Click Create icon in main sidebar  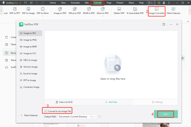[x=7, y=37]
